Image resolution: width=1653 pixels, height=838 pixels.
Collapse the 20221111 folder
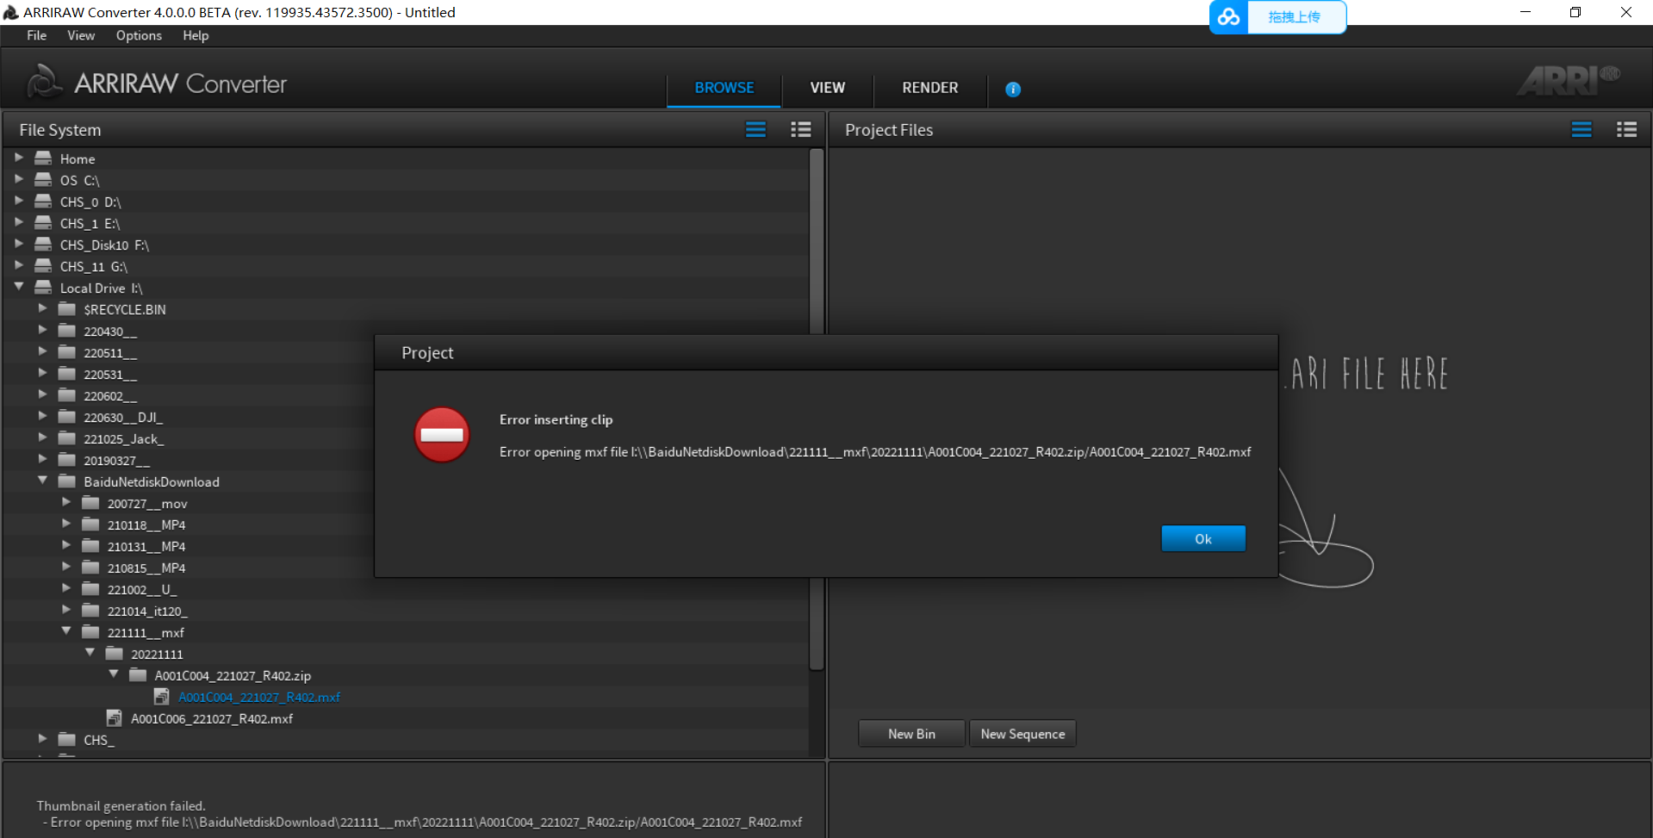[90, 653]
